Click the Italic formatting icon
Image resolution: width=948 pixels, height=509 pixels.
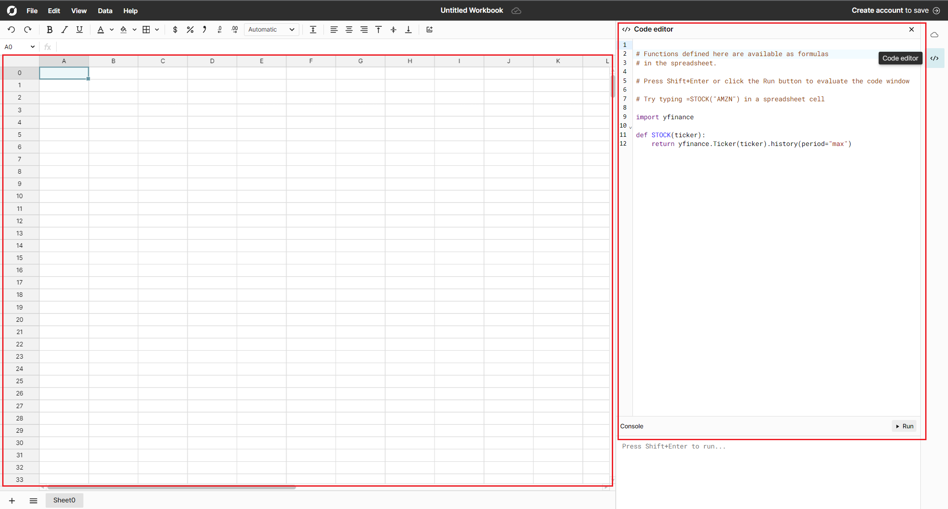coord(65,29)
